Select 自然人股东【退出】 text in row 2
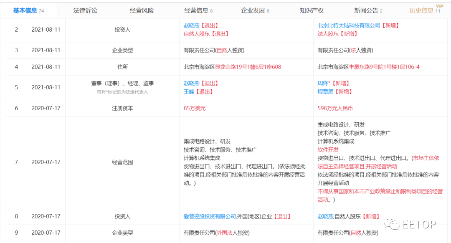Screen dimensions: 451x243 coord(207,34)
